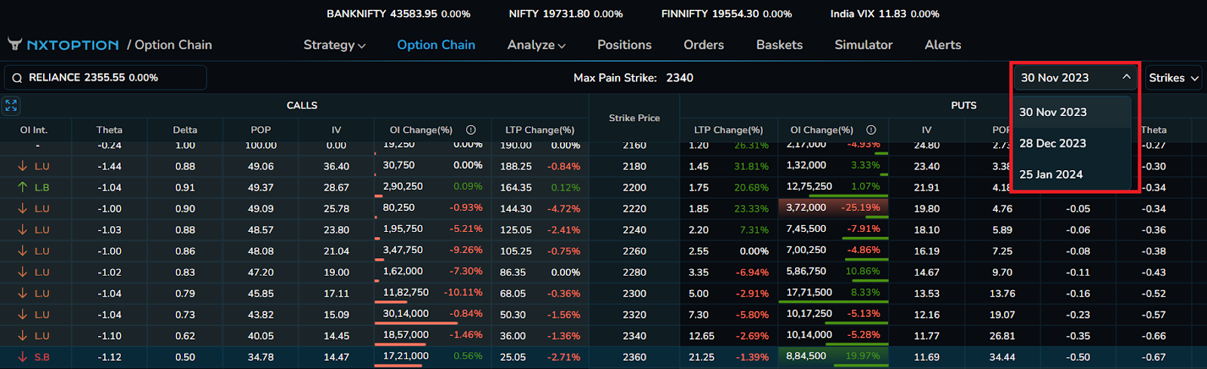Open the Strikes dropdown

coord(1174,78)
